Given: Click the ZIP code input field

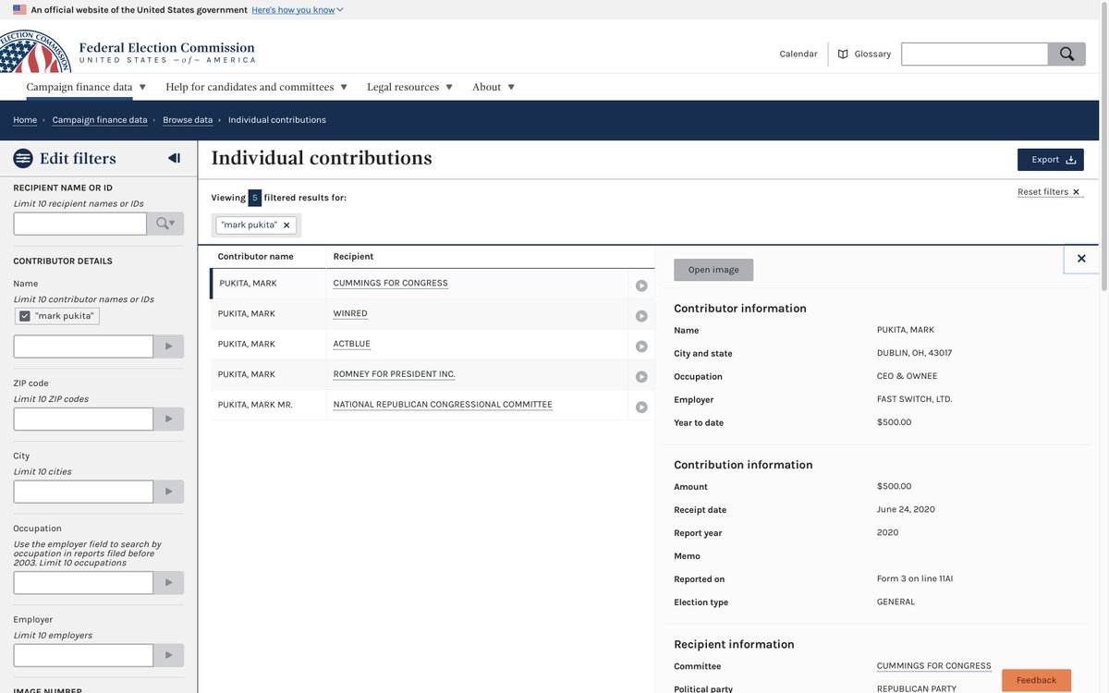Looking at the screenshot, I should [x=83, y=419].
